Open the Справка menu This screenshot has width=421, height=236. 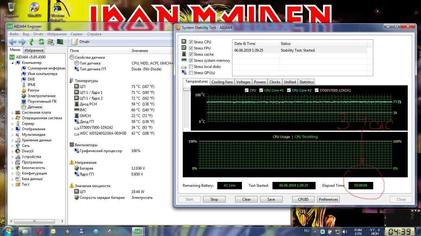(94, 34)
